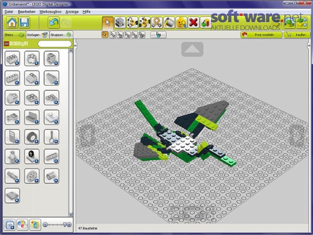Open the wheel rim category in brick palette
The image size is (313, 235).
[32, 137]
